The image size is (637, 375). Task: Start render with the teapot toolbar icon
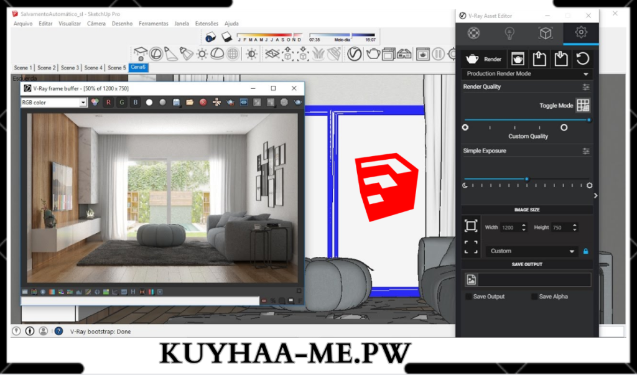pos(373,53)
